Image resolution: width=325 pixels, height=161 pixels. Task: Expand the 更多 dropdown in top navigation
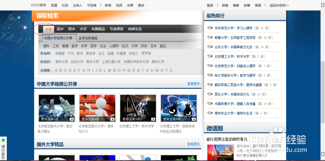point(143,6)
